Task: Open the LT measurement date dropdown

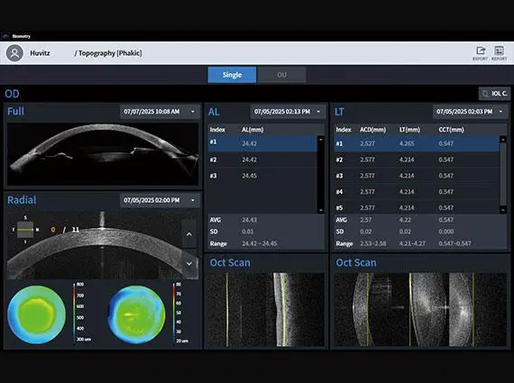Action: pyautogui.click(x=471, y=112)
